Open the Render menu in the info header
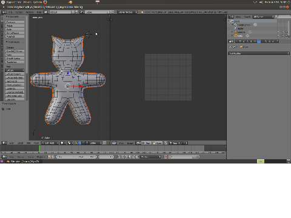Screen dimensions: 291x218 (19, 12)
